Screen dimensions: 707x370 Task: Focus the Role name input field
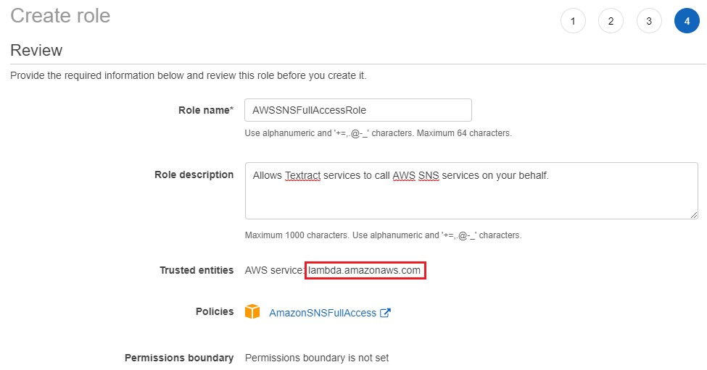click(358, 110)
